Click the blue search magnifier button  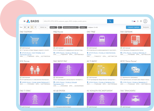[110, 21]
